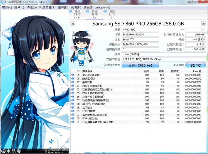Click the status icon of attribute B5
This screenshot has height=154, width=208.
[x=73, y=93]
